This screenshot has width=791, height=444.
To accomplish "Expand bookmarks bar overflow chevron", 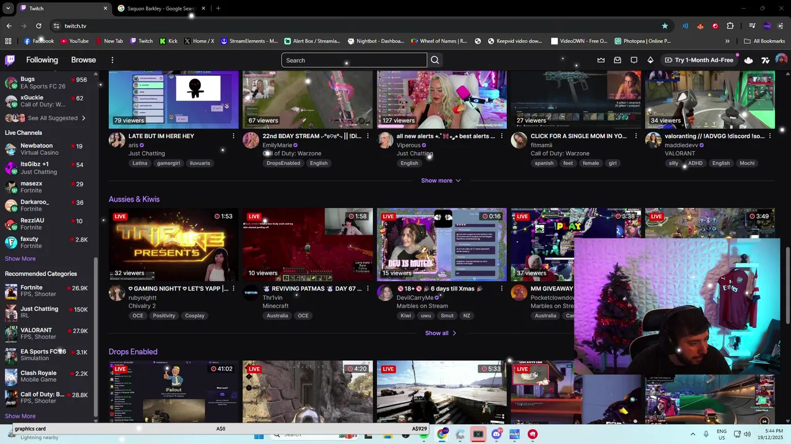I will [727, 41].
